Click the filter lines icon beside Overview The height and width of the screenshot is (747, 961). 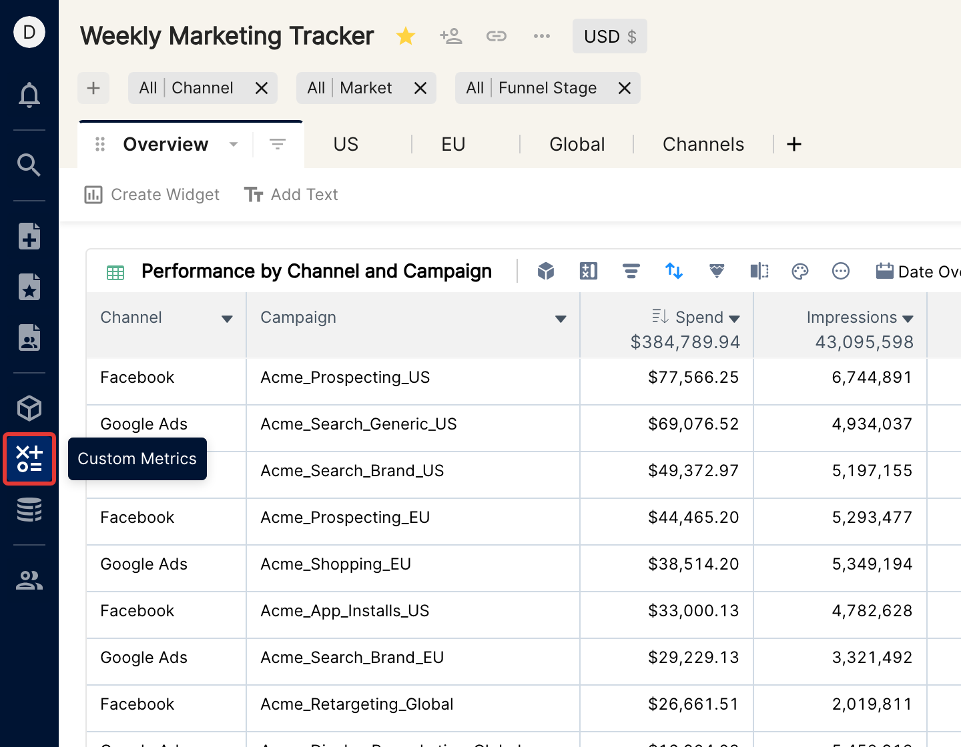point(278,144)
